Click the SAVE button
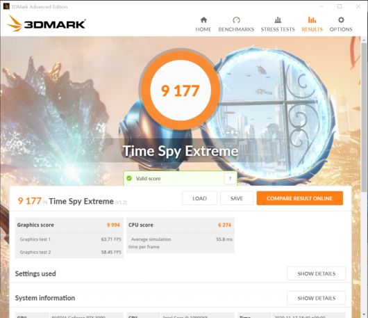Viewport: 368px width, 318px height. coord(237,198)
